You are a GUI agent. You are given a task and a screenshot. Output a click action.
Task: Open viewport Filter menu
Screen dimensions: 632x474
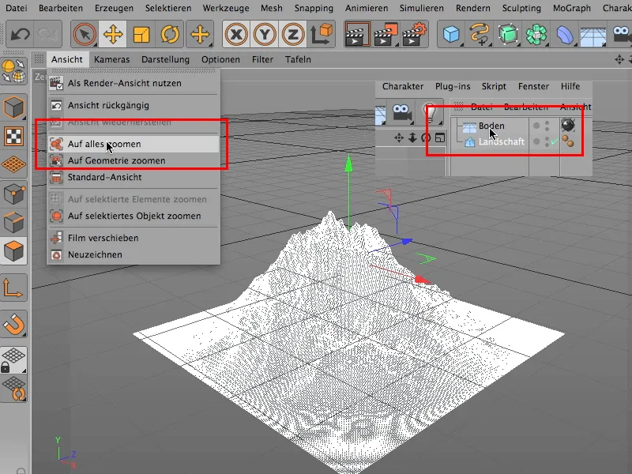point(263,60)
